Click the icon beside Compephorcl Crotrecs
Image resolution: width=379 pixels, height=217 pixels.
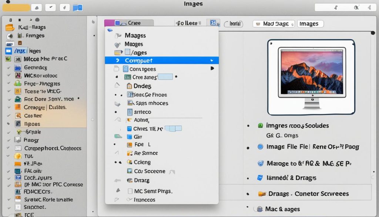[x=18, y=148]
